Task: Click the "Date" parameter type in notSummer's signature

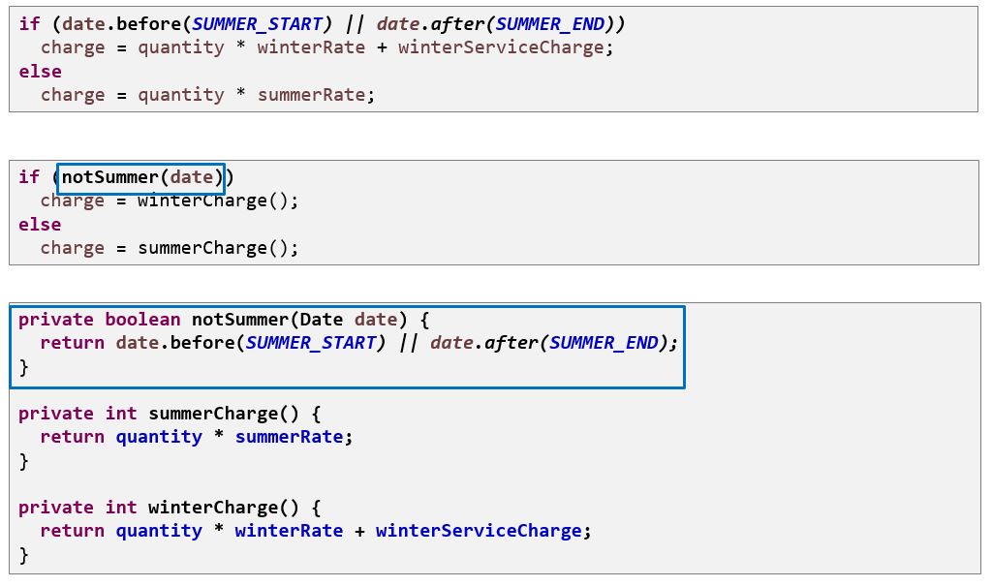Action: pos(321,320)
